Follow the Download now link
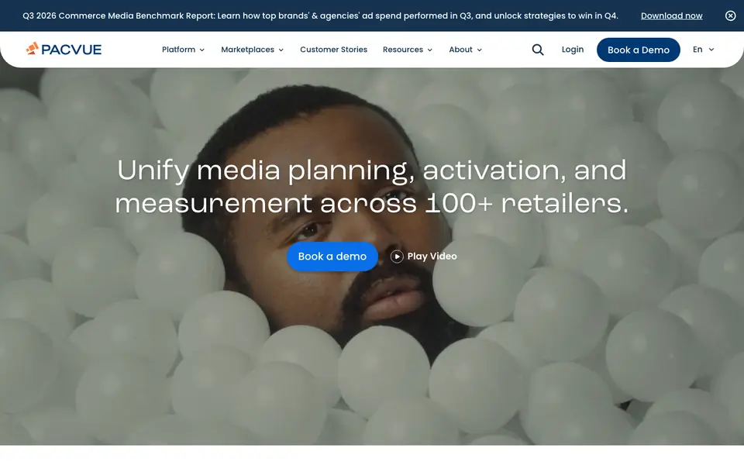The height and width of the screenshot is (465, 744). (671, 15)
